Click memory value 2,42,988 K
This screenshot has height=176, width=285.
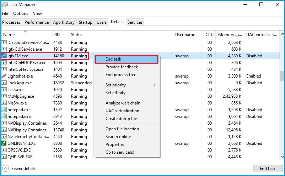(x=232, y=96)
